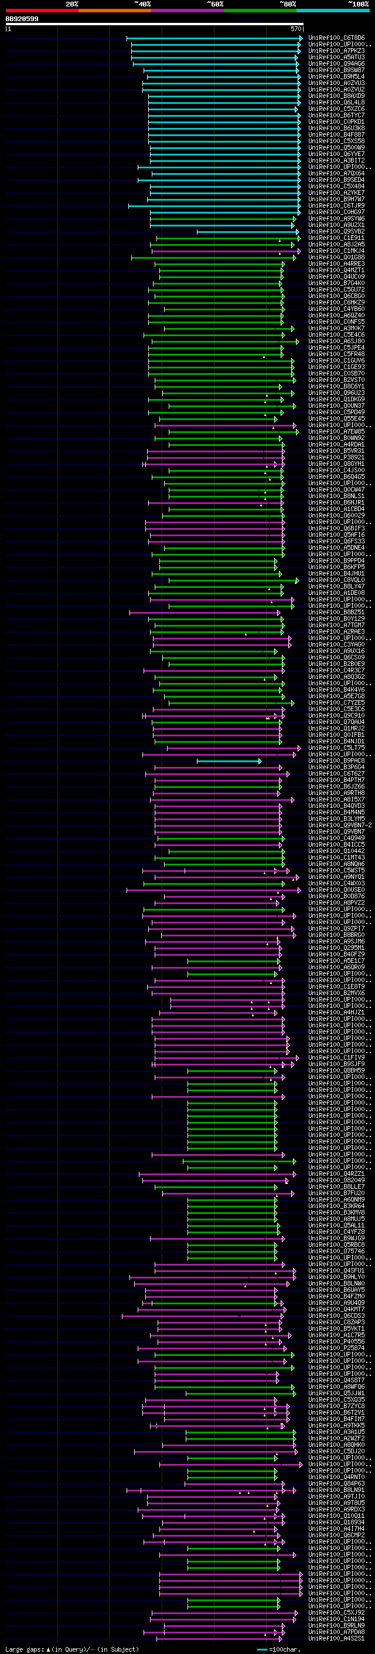Click the UniRef100_A3BIT2 label
The width and height of the screenshot is (375, 1654).
coord(336,161)
